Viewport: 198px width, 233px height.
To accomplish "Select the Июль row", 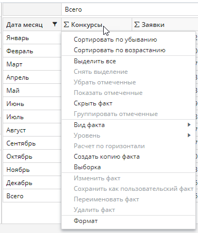I will point(32,117).
